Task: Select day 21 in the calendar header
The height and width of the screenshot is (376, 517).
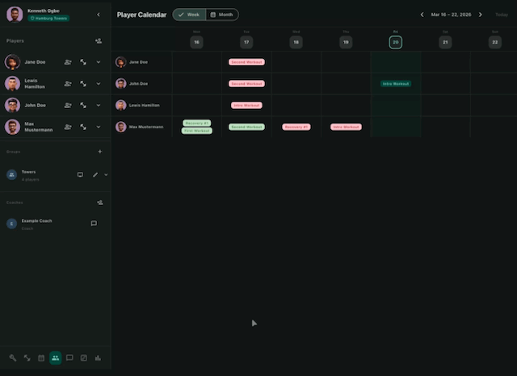Action: coord(445,42)
